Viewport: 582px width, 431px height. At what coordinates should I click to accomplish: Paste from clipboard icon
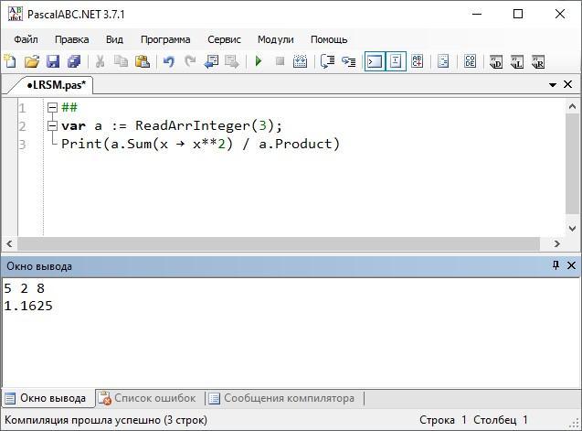[x=142, y=62]
